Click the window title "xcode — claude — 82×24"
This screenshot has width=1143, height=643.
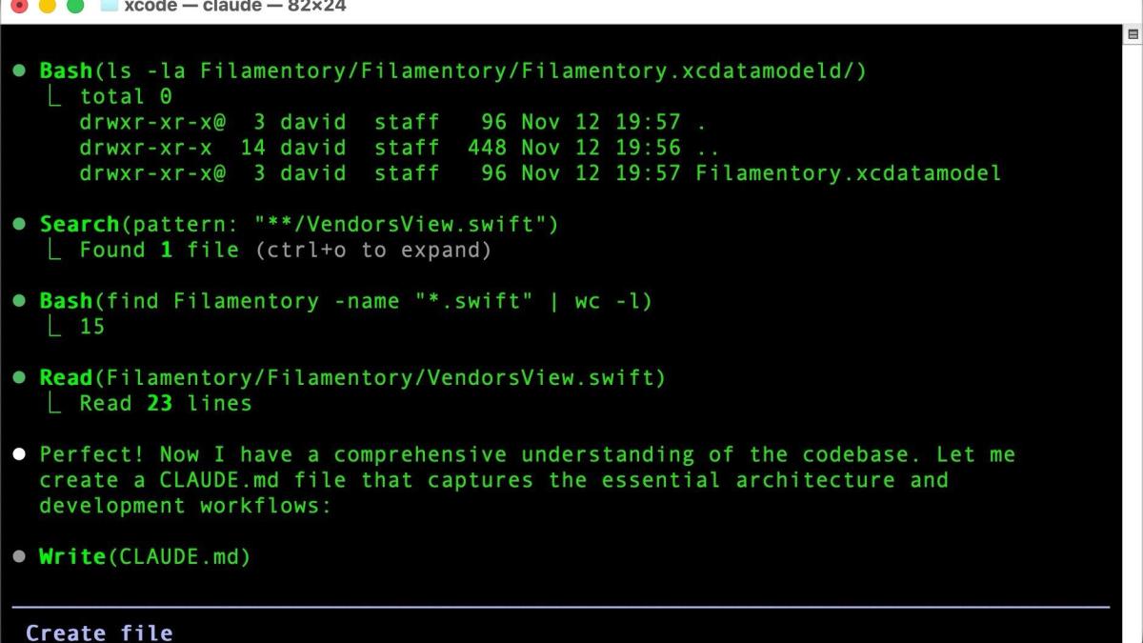tap(235, 7)
